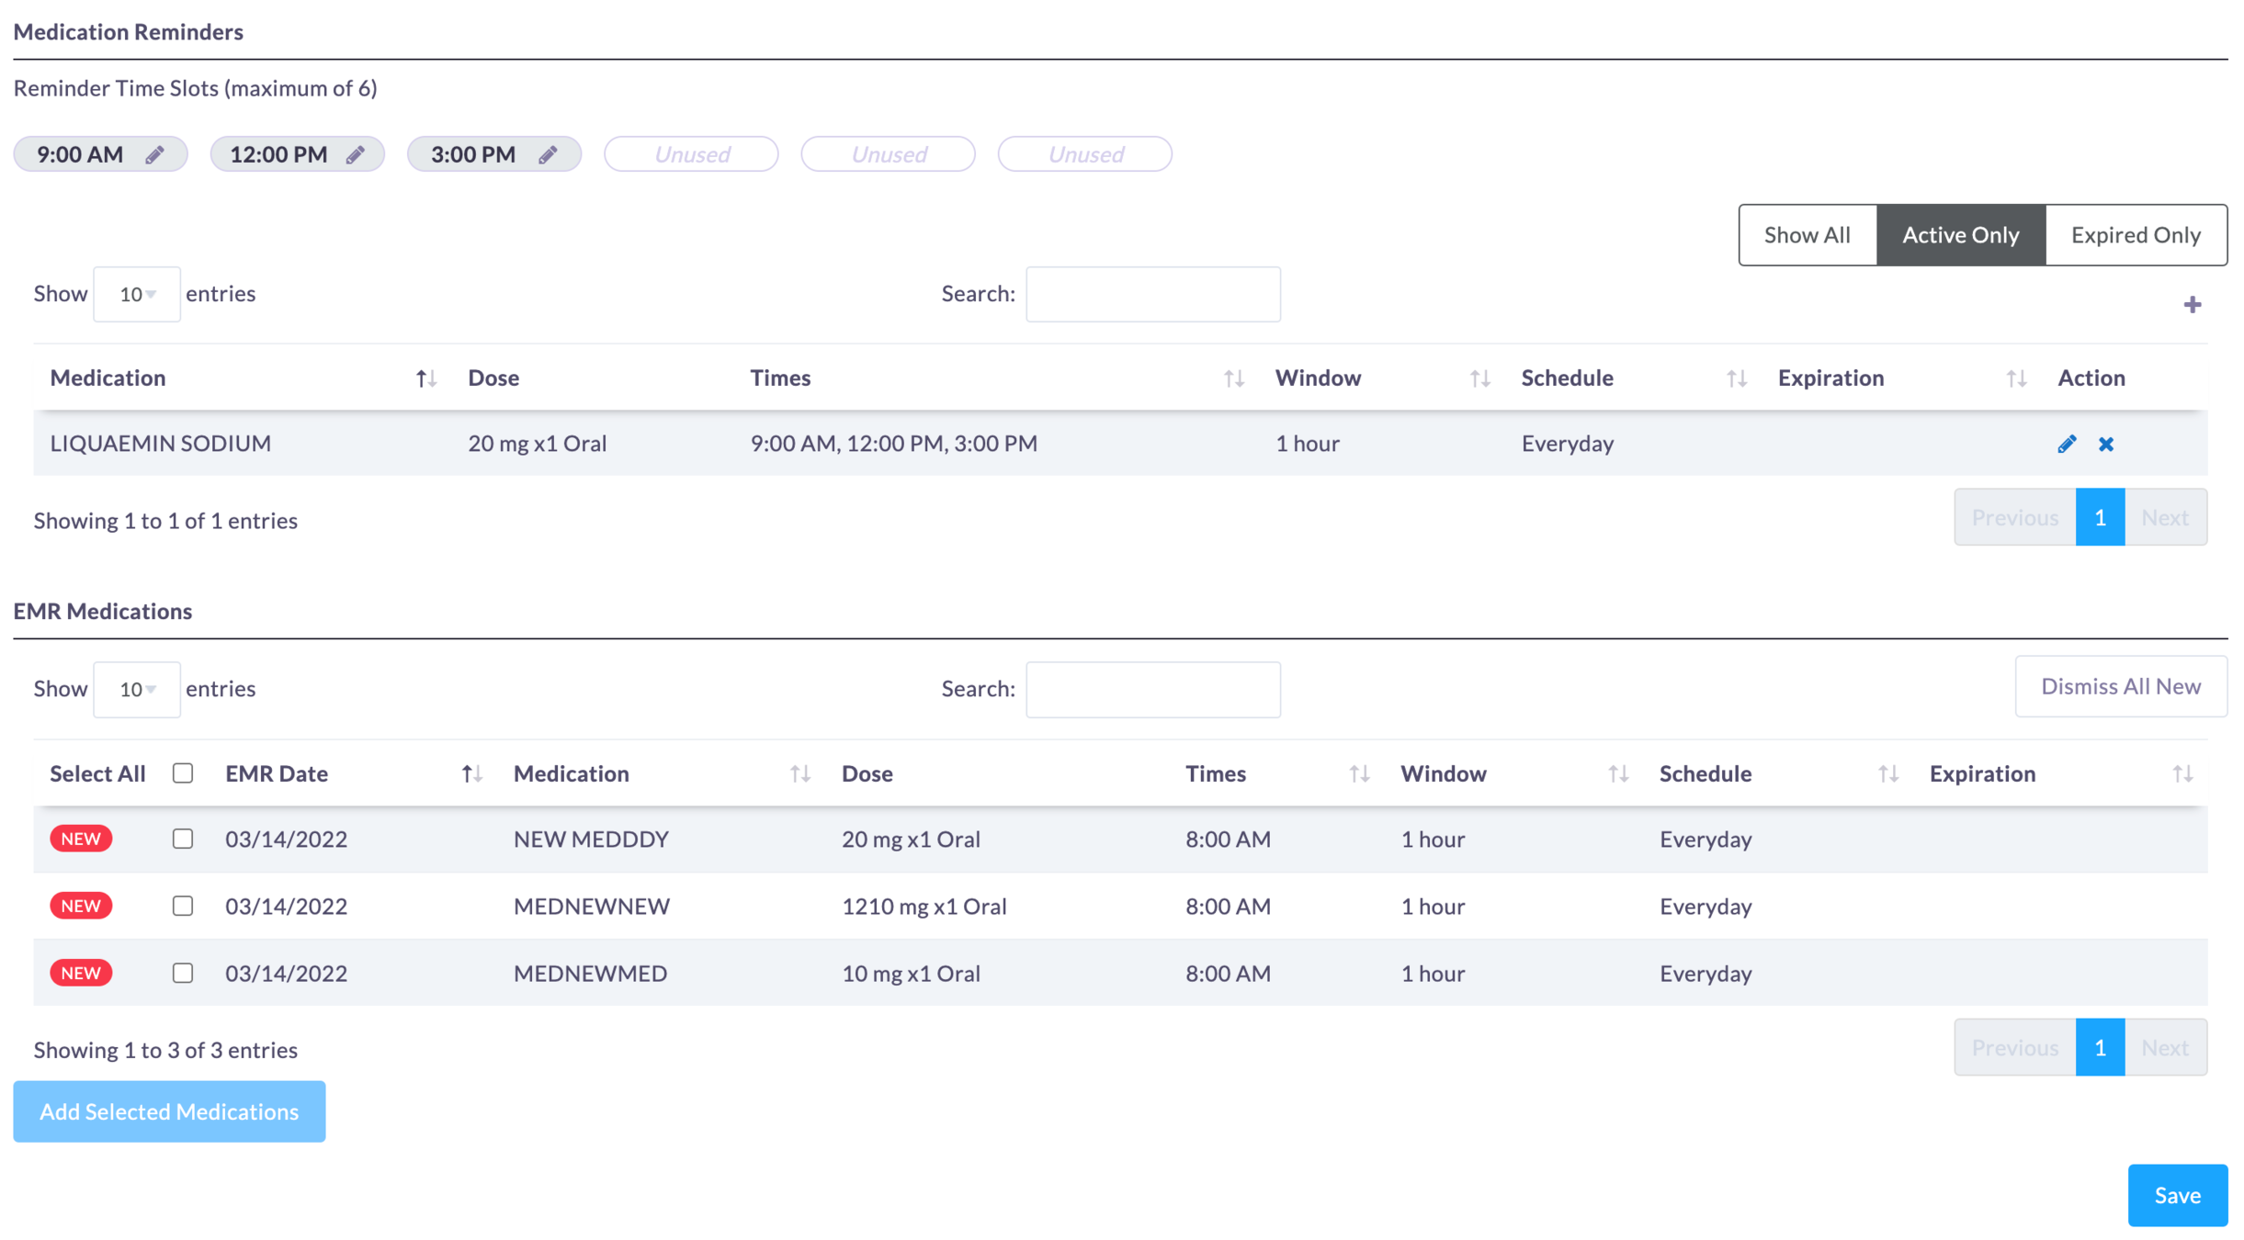Tick the NEW MEDDDY row checkbox

pos(183,839)
